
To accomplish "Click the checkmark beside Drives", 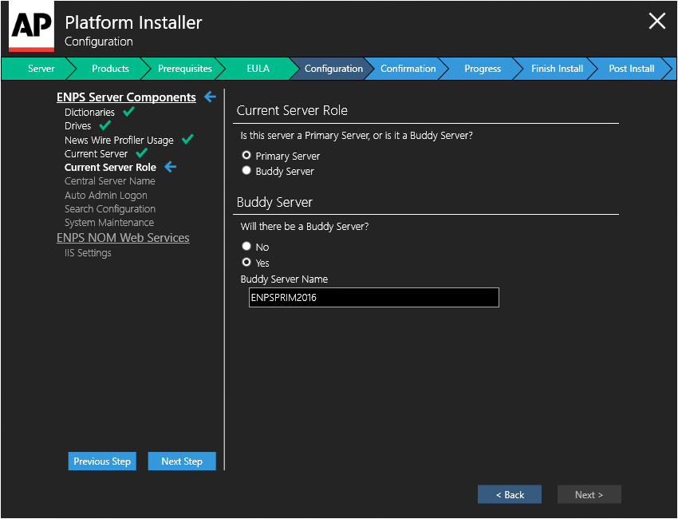I will tap(105, 125).
